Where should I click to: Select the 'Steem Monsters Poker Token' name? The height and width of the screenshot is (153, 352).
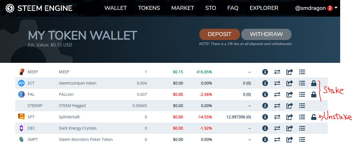click(x=86, y=139)
